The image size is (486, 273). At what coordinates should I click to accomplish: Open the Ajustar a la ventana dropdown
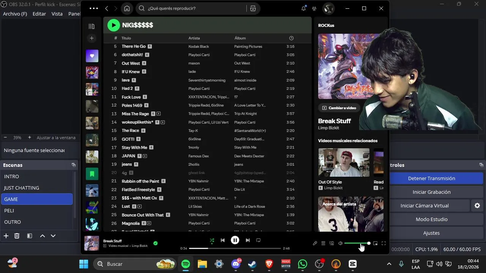(56, 137)
